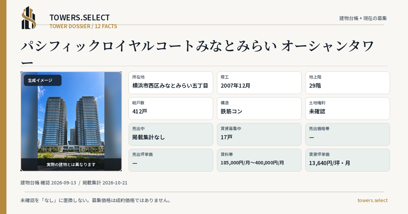Click the 生成イメージ badge on the image
The image size is (408, 214).
click(42, 81)
